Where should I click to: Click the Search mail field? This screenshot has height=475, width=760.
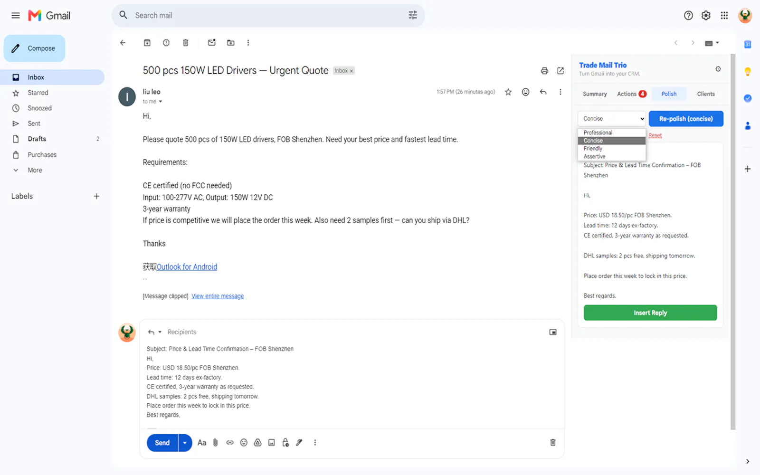click(268, 15)
